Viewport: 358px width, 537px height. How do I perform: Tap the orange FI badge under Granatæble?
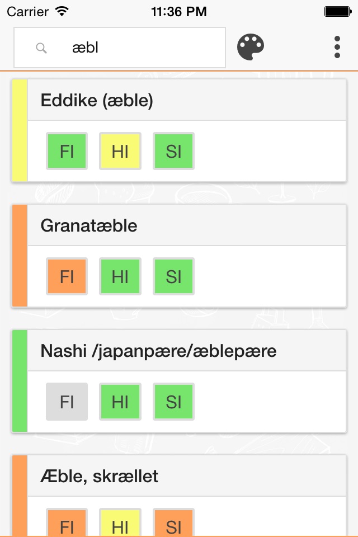pos(67,276)
